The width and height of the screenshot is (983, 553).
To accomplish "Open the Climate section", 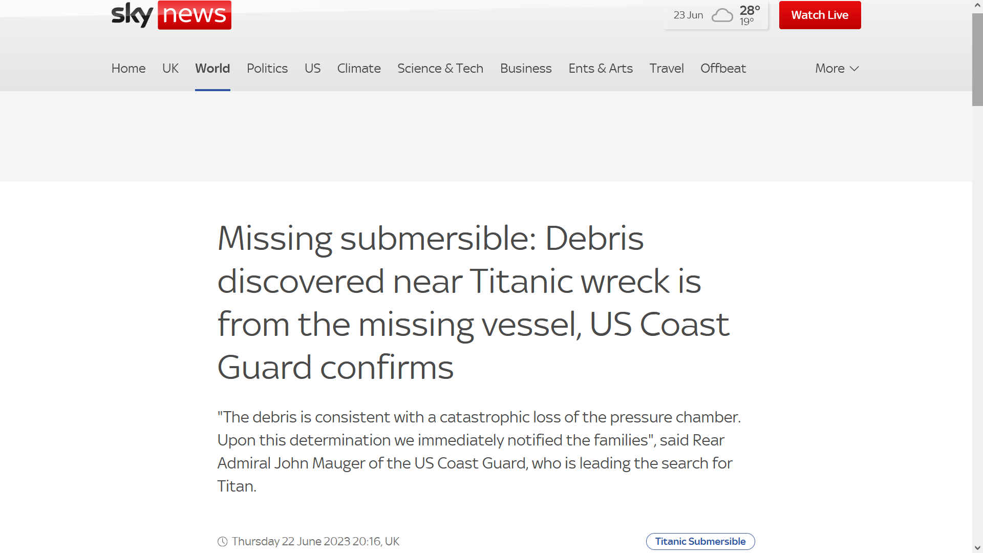I will point(358,69).
